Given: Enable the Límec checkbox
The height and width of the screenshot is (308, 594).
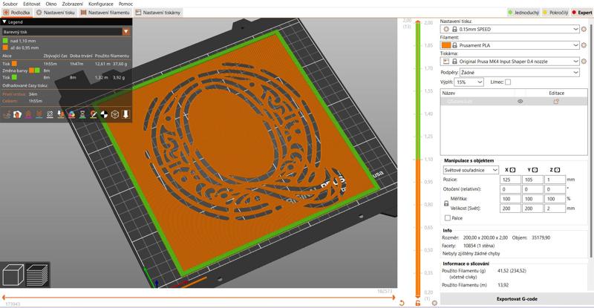Looking at the screenshot, I should click(508, 82).
